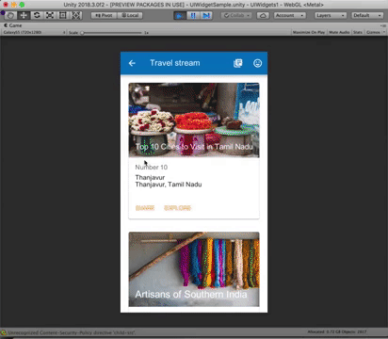Screen dimensions: 388x339
Task: Click the Travel stream title
Action: 175,63
